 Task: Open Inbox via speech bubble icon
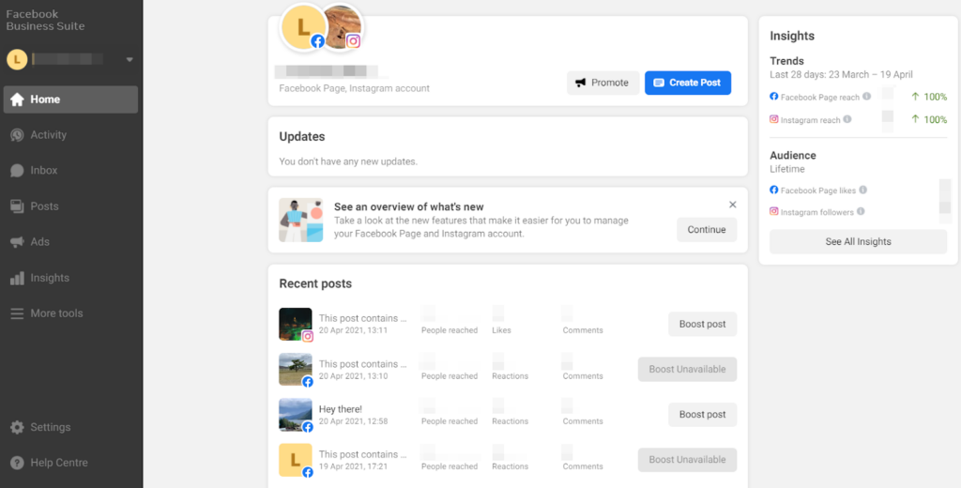tap(17, 171)
